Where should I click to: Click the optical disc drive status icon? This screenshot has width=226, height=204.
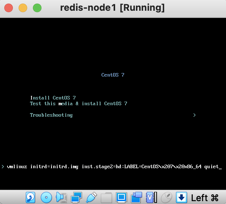[46, 197]
